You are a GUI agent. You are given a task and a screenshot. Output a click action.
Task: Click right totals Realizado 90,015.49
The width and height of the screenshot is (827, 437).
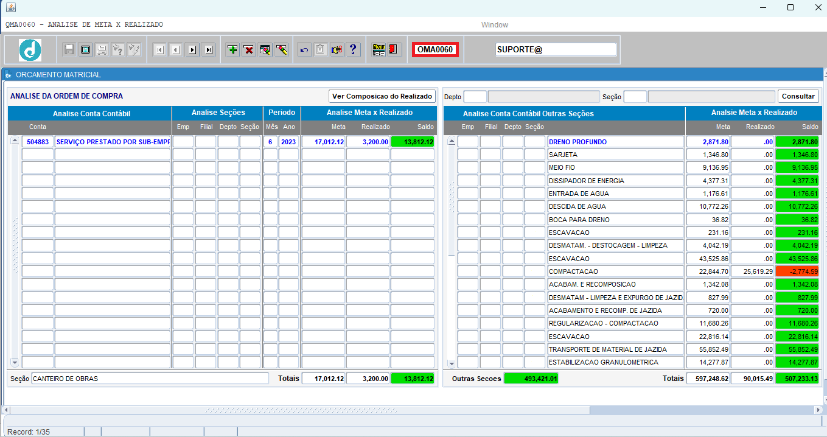tap(753, 378)
